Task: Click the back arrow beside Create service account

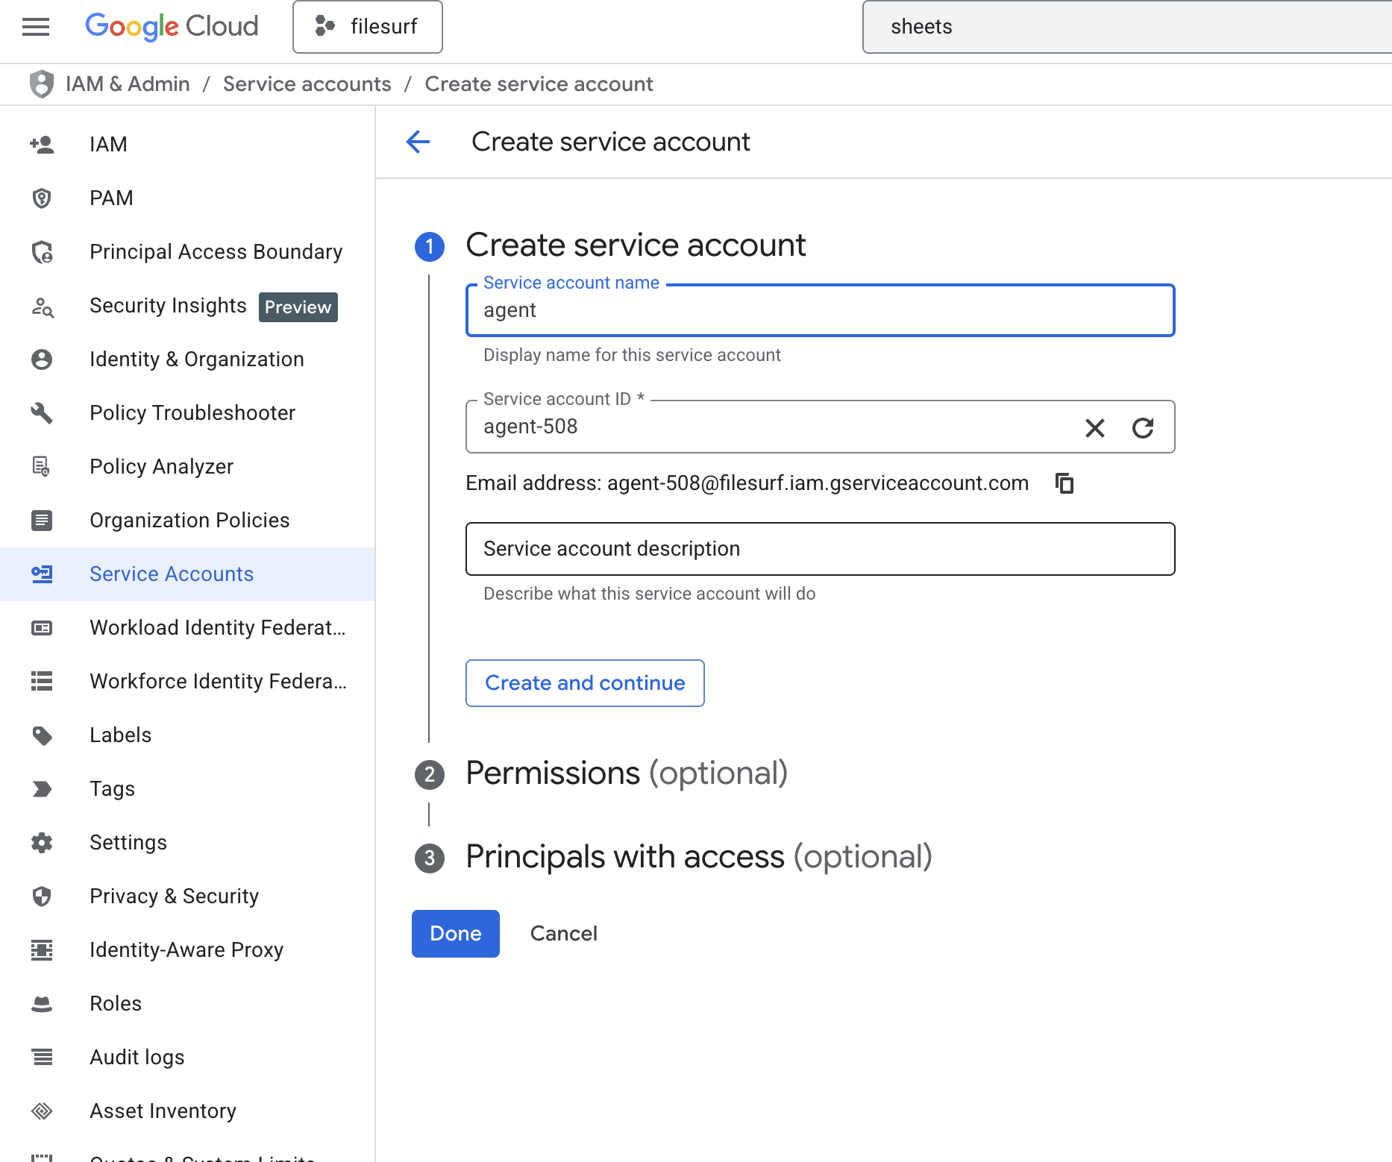Action: point(418,142)
